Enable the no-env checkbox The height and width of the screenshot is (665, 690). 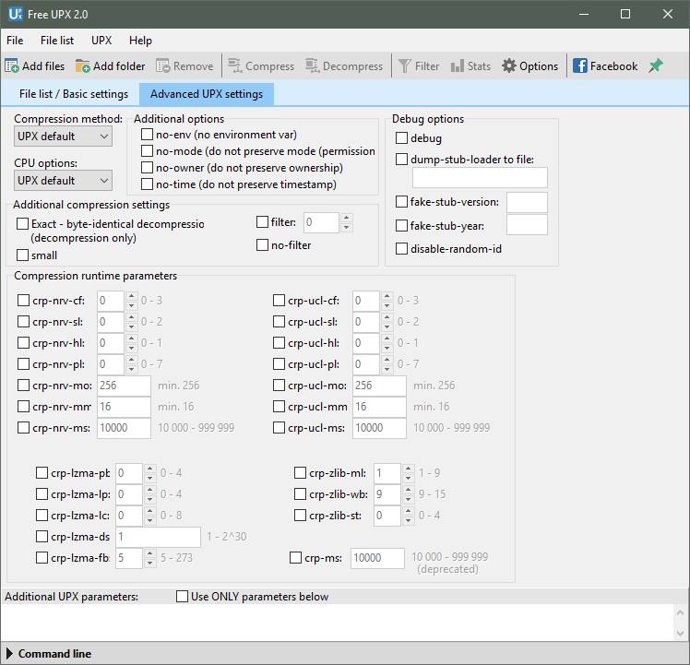pos(147,135)
